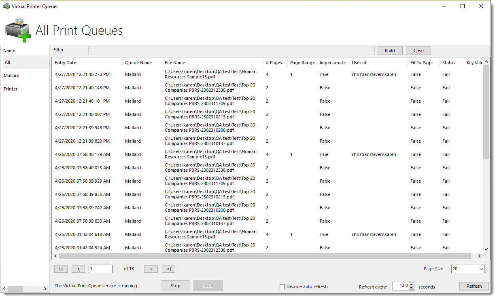This screenshot has width=497, height=299.
Task: Click the Refresh button
Action: [x=474, y=286]
